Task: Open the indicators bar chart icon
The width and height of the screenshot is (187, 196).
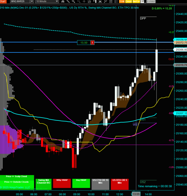Action: pyautogui.click(x=100, y=1)
